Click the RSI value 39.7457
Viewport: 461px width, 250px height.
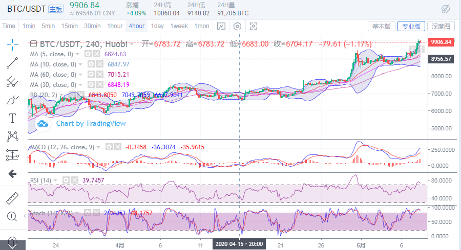[x=93, y=180]
